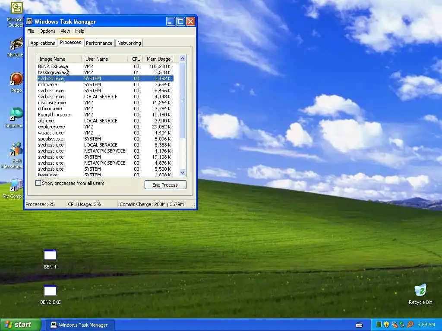Click the Safely Remove Hardware tray icon
Viewport: 442px width, 331px height.
[x=402, y=325]
